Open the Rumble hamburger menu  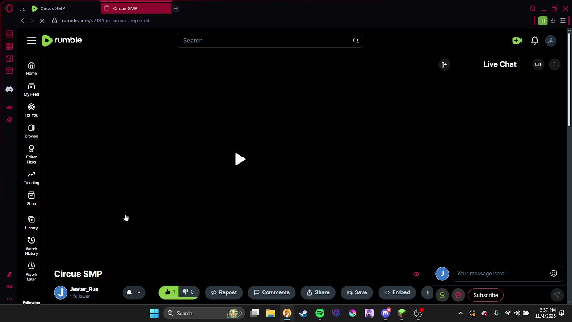pos(31,41)
